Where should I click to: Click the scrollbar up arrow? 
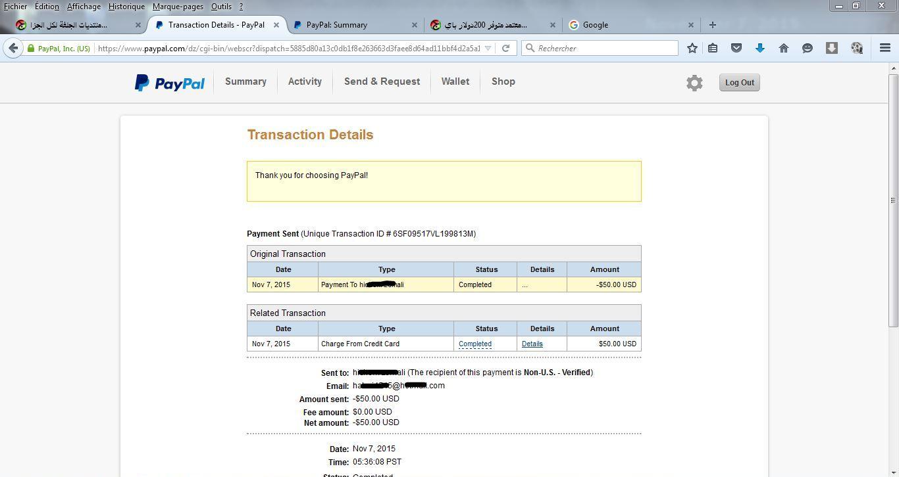coord(893,68)
